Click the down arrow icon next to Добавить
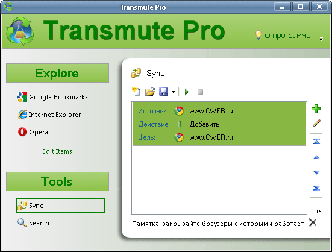 (x=180, y=124)
